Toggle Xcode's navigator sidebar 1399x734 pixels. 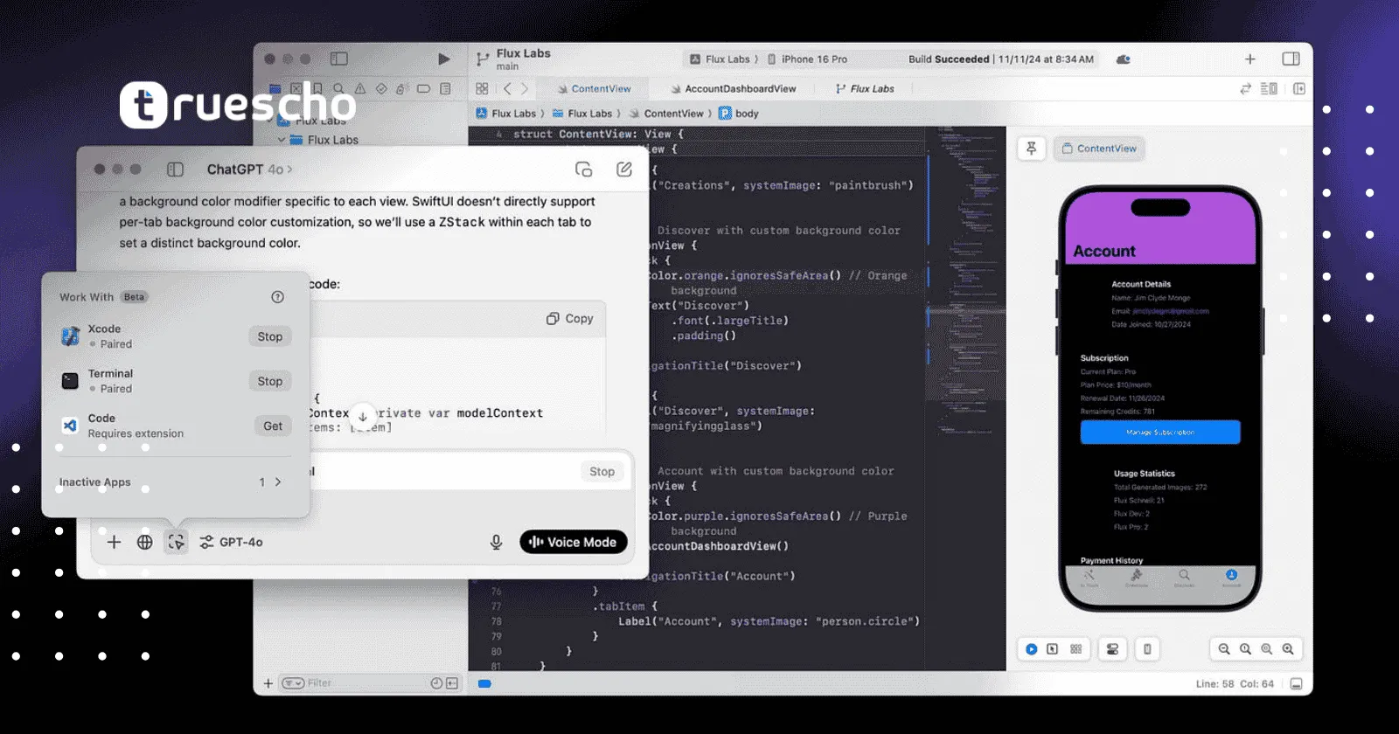[x=339, y=59]
